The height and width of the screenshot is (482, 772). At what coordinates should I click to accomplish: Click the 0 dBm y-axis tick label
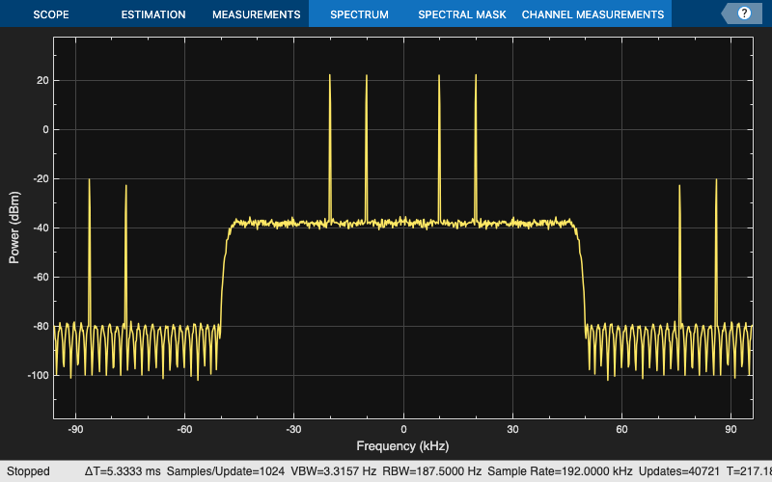tap(45, 129)
